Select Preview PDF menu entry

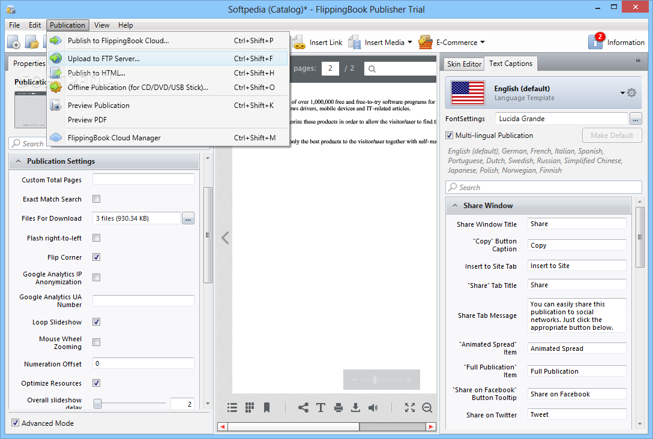[x=167, y=120]
